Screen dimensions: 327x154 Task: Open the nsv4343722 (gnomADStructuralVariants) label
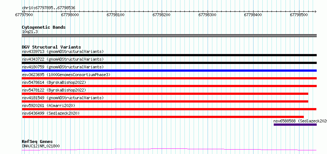click(x=63, y=59)
